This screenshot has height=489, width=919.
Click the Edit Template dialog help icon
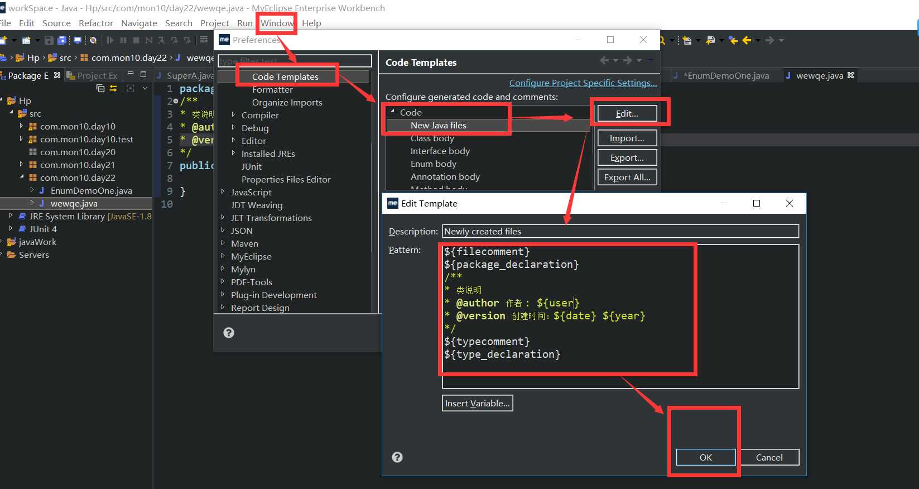coord(397,457)
